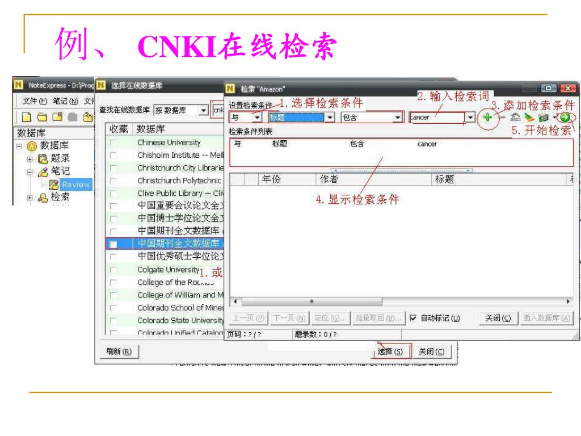Image resolution: width=581 pixels, height=436 pixels.
Task: Open the 笔记(N) menu
Action: point(65,101)
